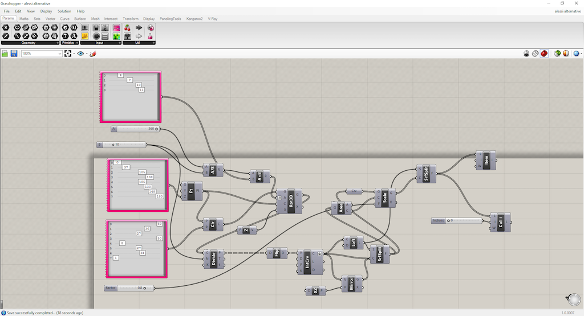Click the Indices number slider
Viewport: 584px width, 316px height.
(457, 221)
